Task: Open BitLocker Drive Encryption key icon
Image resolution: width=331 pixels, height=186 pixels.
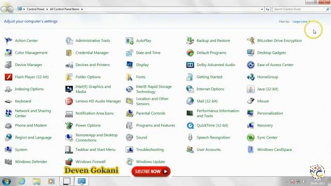Action: tap(250, 40)
